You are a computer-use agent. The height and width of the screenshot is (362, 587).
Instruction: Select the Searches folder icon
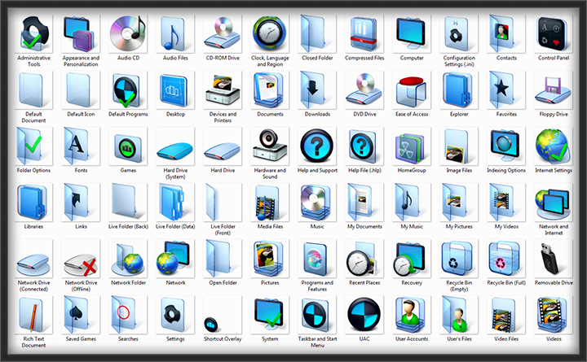(127, 316)
